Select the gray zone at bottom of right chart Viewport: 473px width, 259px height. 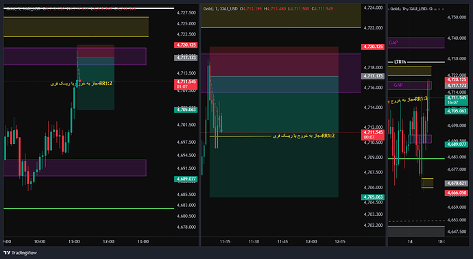[x=416, y=232]
